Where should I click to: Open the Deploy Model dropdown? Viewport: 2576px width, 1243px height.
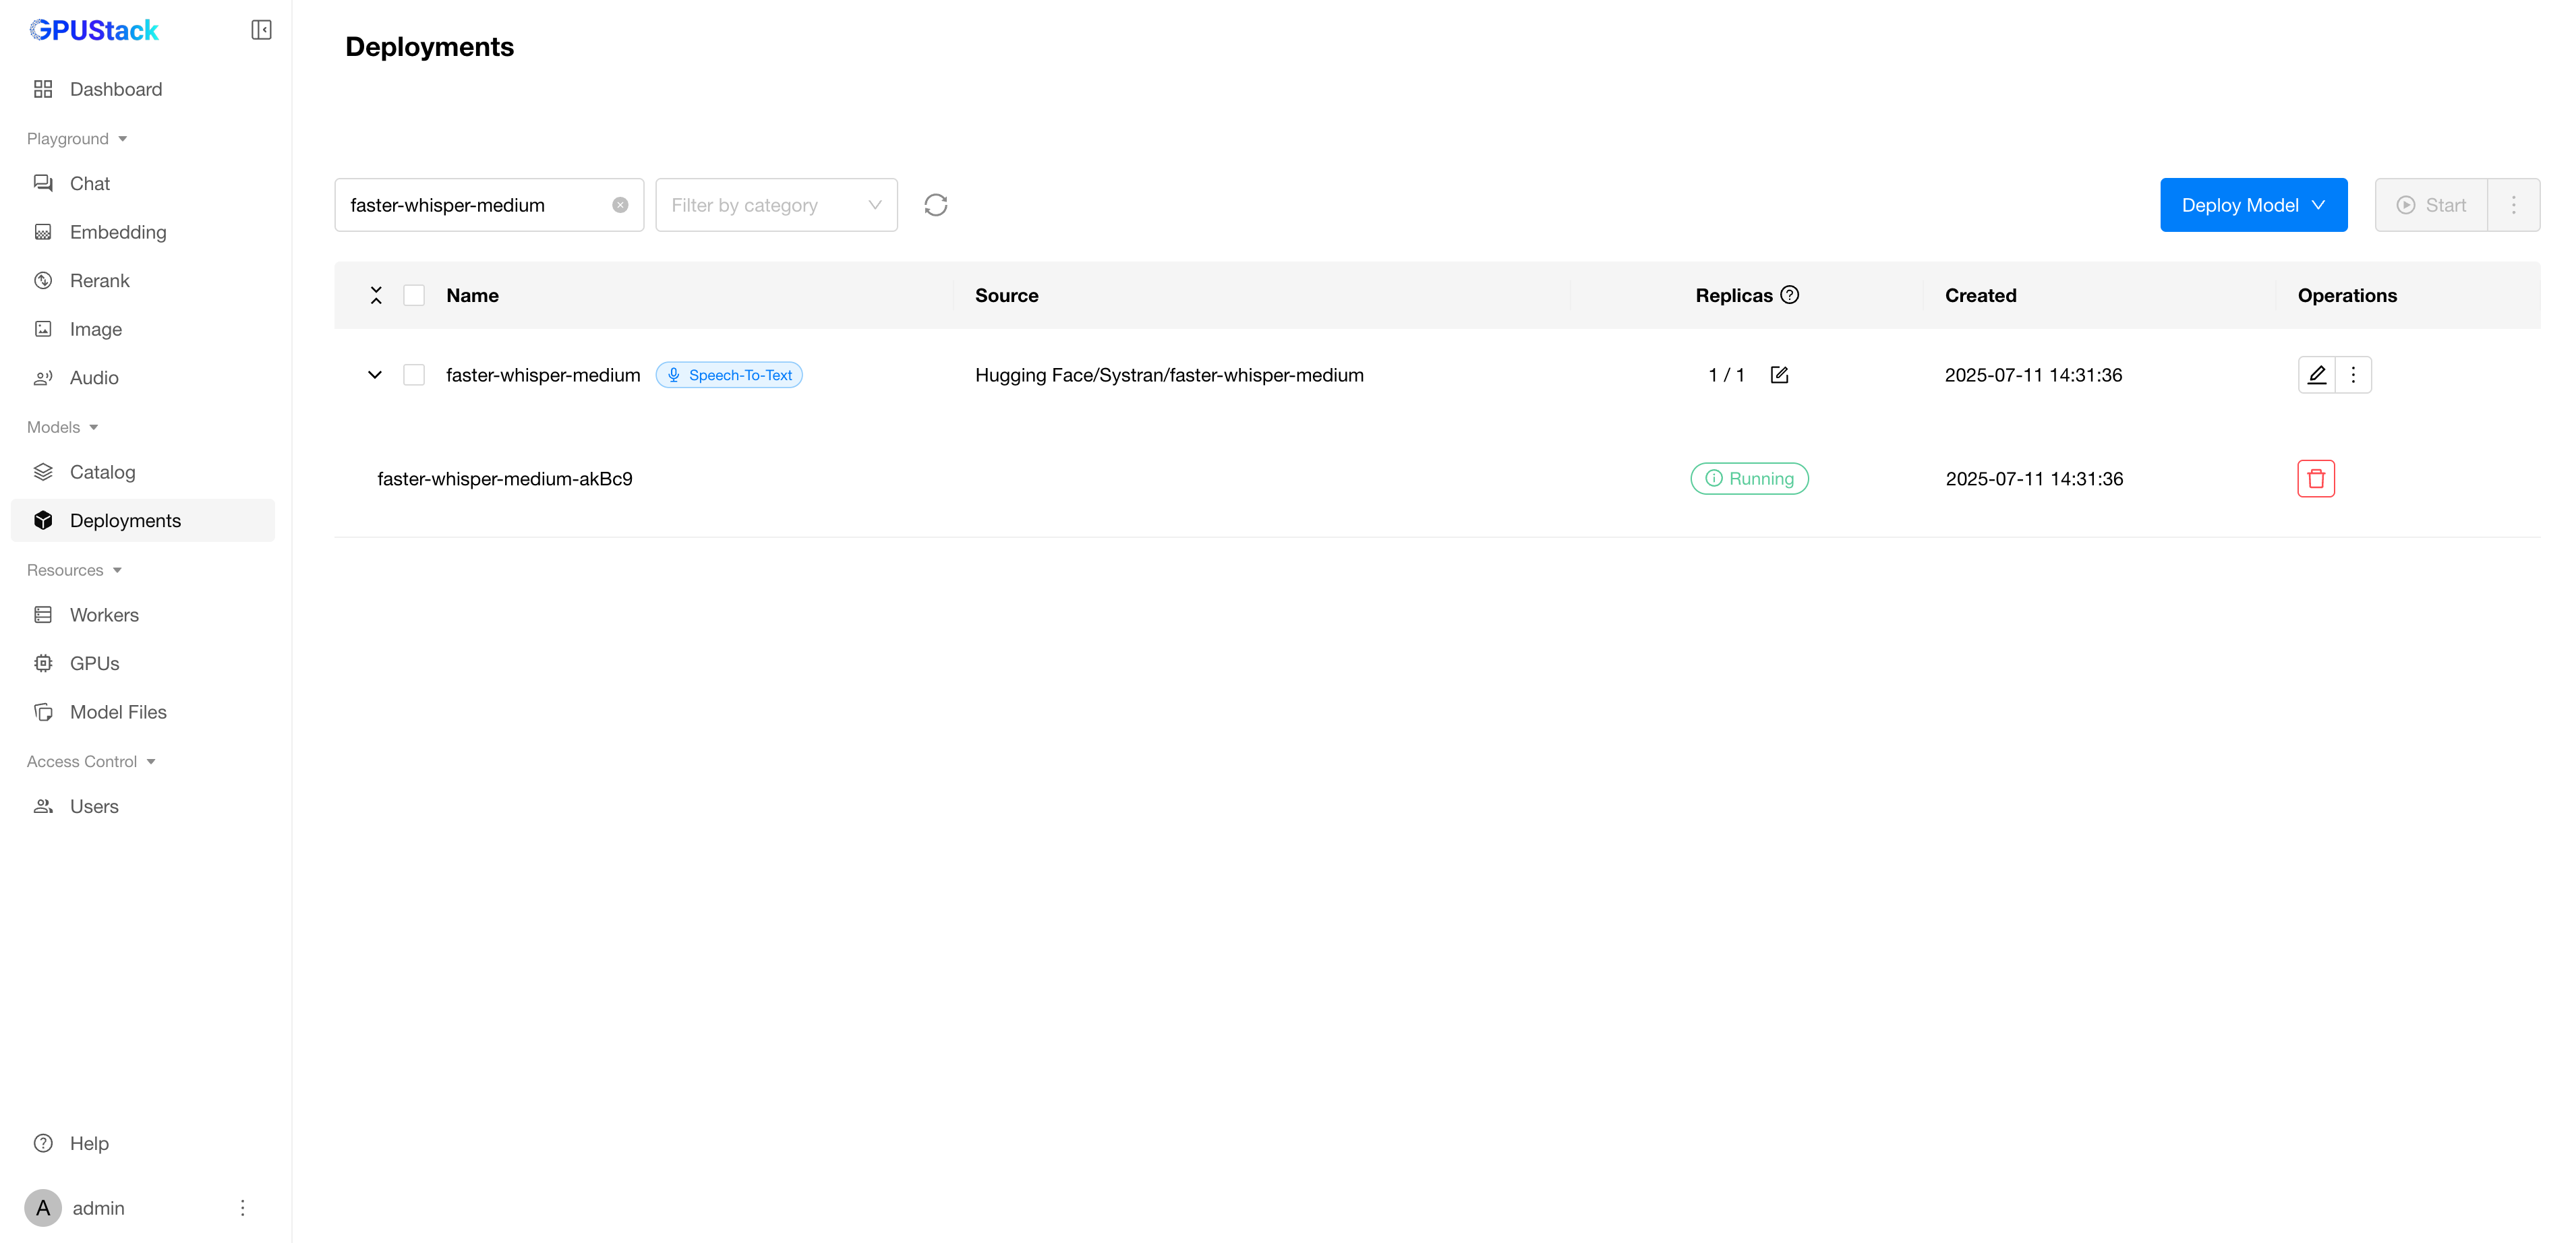pyautogui.click(x=2253, y=205)
